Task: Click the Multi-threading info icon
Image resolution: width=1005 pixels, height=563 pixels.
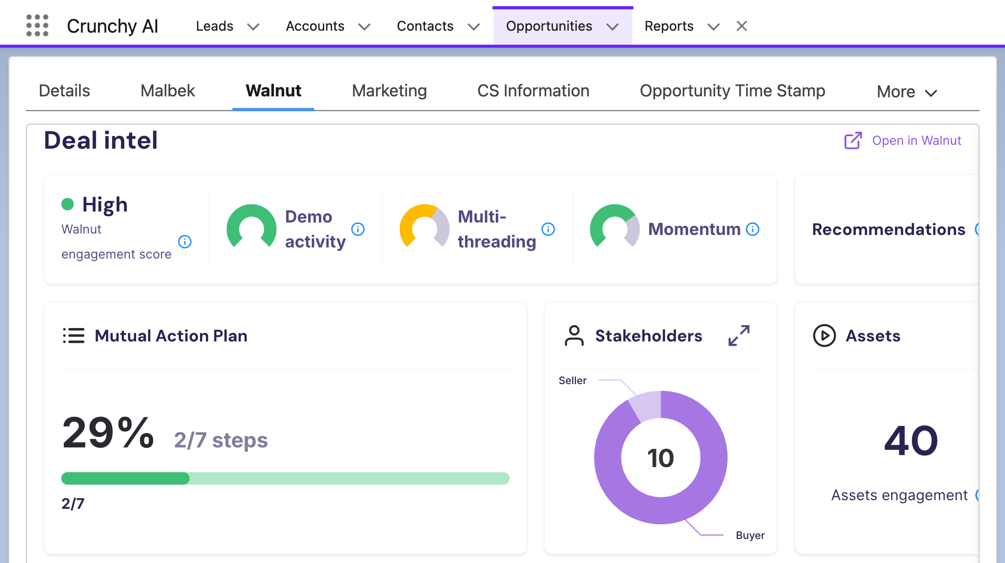Action: (x=548, y=229)
